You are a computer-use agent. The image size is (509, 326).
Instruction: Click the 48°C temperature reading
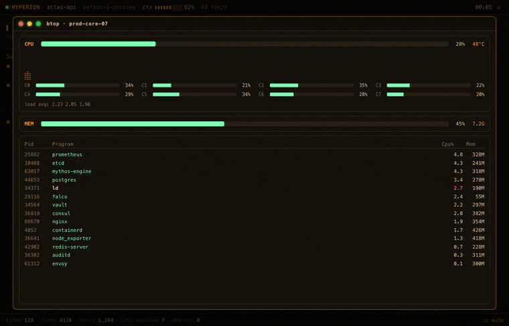(478, 44)
